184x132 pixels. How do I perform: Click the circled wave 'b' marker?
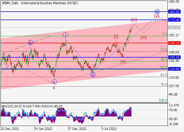point(30,43)
